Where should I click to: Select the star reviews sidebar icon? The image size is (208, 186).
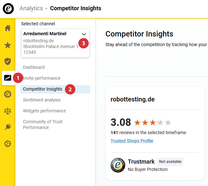pos(8,45)
